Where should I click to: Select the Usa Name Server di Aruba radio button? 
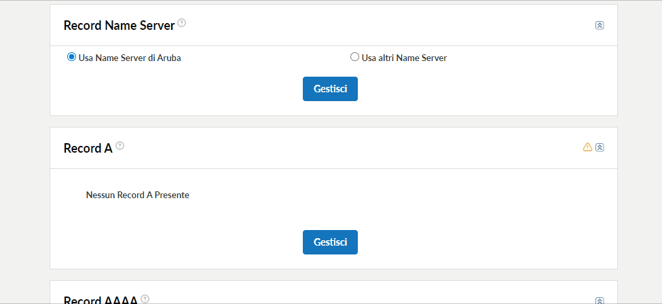coord(71,57)
